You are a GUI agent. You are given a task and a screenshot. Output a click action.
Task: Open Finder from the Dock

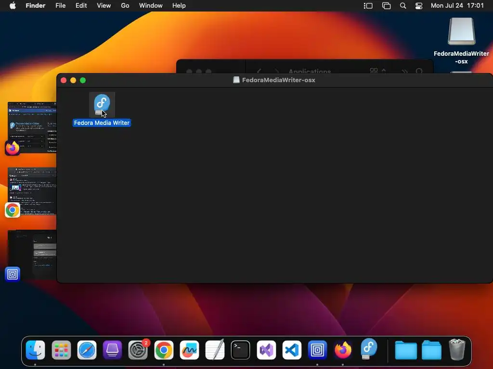click(35, 350)
